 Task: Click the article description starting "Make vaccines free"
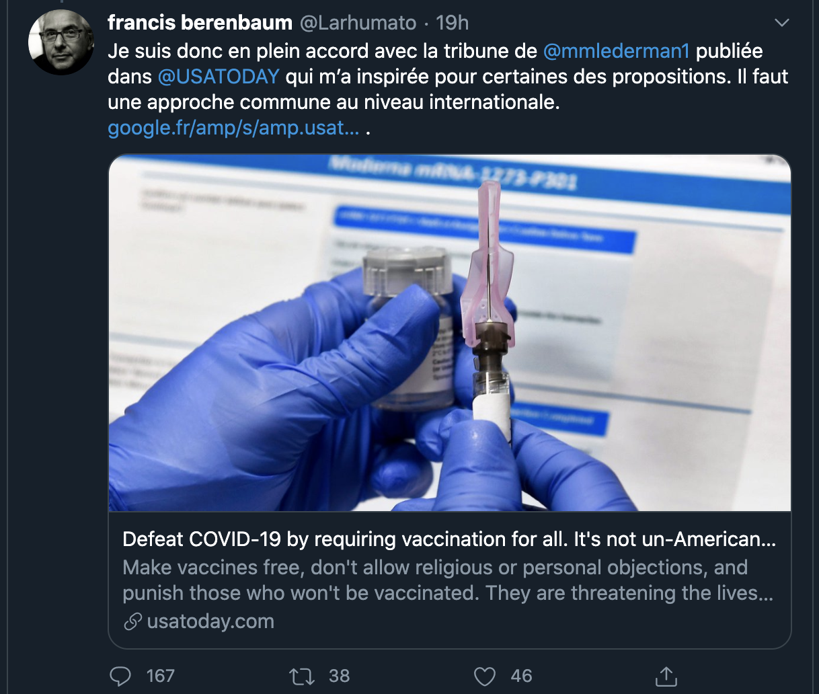tap(448, 580)
